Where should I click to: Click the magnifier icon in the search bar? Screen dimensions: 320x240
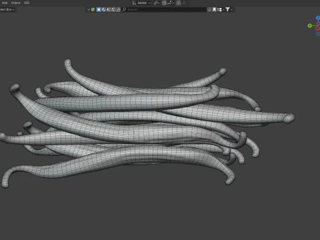click(x=124, y=9)
